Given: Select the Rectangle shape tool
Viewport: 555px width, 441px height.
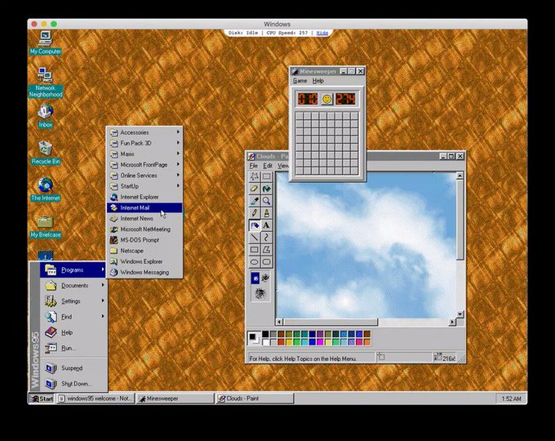Looking at the screenshot, I should 254,250.
